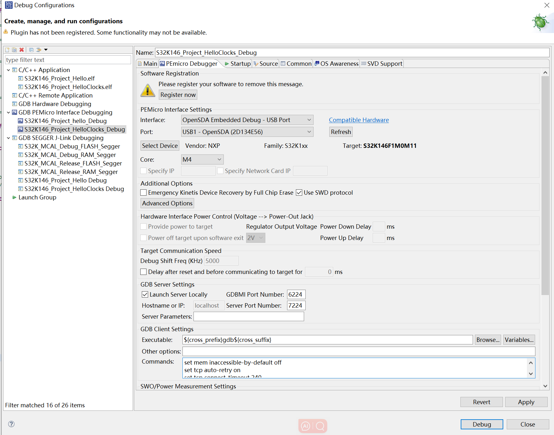This screenshot has width=554, height=435.
Task: Open the OS Awareness tab
Action: click(339, 64)
